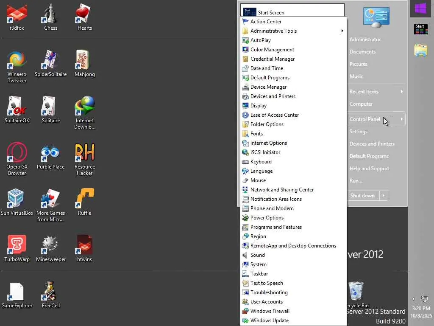Expand the Control Panel submenu arrow
The image size is (434, 326).
pyautogui.click(x=402, y=119)
